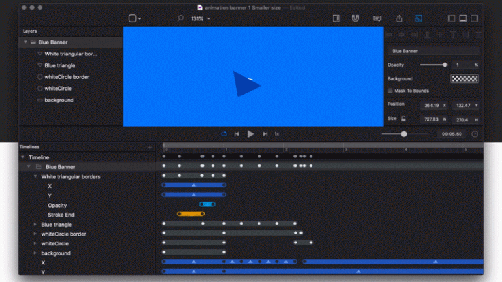Open the shape insert dropdown

(135, 18)
